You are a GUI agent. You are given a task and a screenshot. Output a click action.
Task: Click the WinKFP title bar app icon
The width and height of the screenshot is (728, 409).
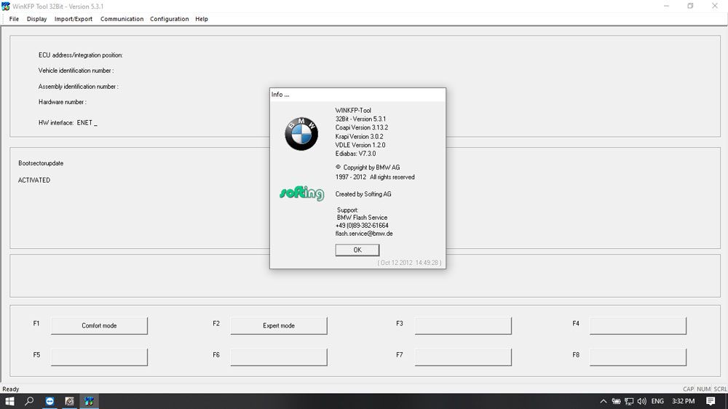[6, 6]
